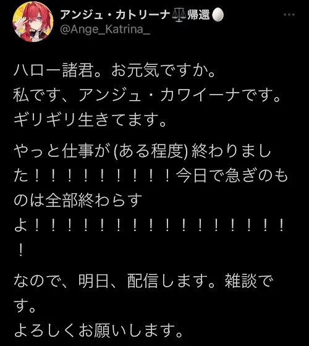Click the 帰還 text in the display name

[x=198, y=15]
